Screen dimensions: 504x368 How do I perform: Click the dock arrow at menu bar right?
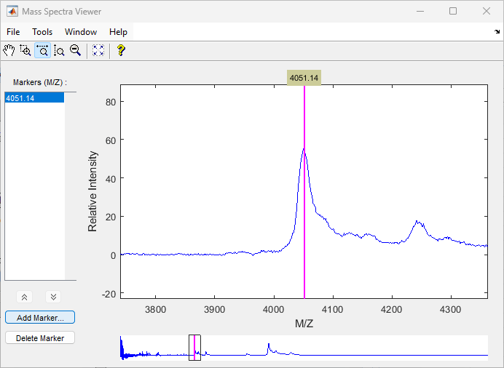(x=497, y=31)
